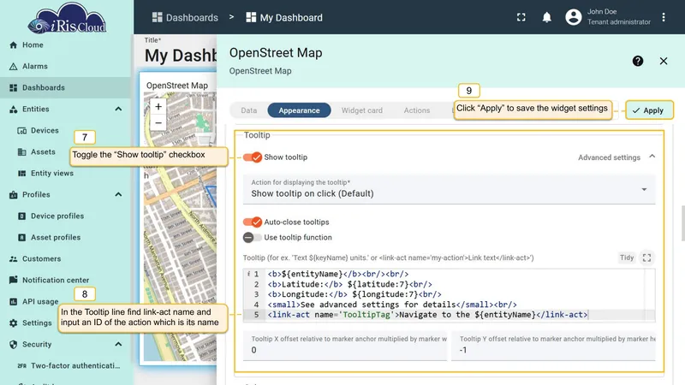Click the 'Tenant administrator' role text
The height and width of the screenshot is (385, 685).
coord(618,22)
